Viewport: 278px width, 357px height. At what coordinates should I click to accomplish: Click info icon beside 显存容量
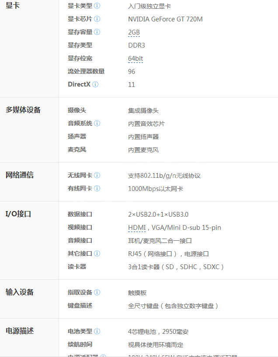[97, 32]
